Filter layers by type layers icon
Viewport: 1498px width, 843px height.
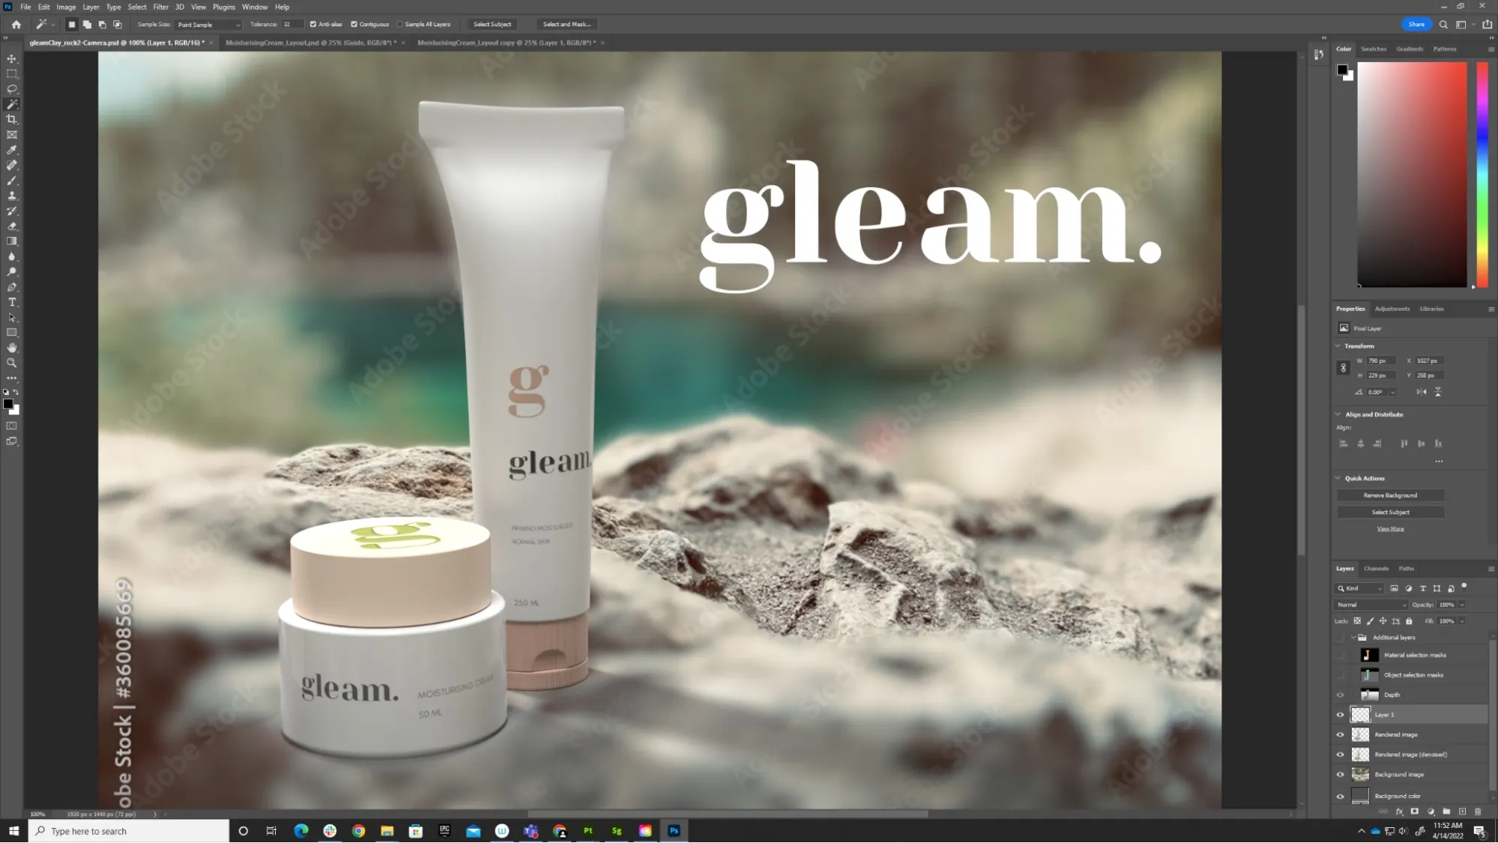coord(1422,589)
